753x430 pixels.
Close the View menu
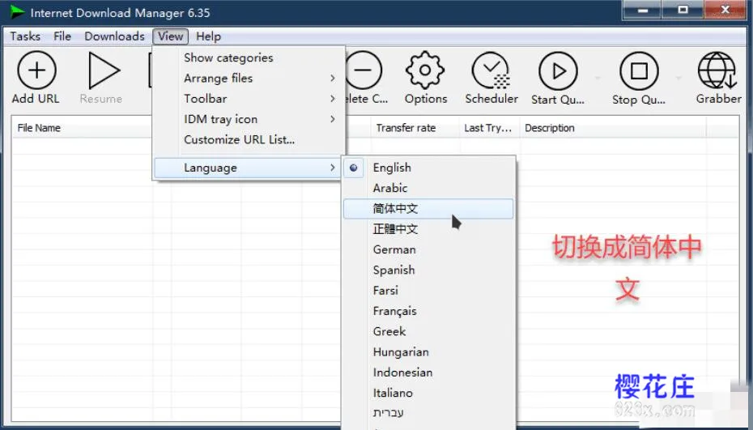pyautogui.click(x=171, y=36)
